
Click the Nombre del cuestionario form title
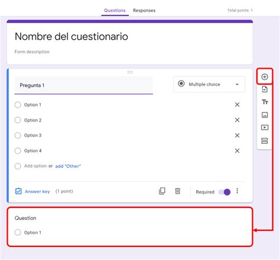point(71,37)
